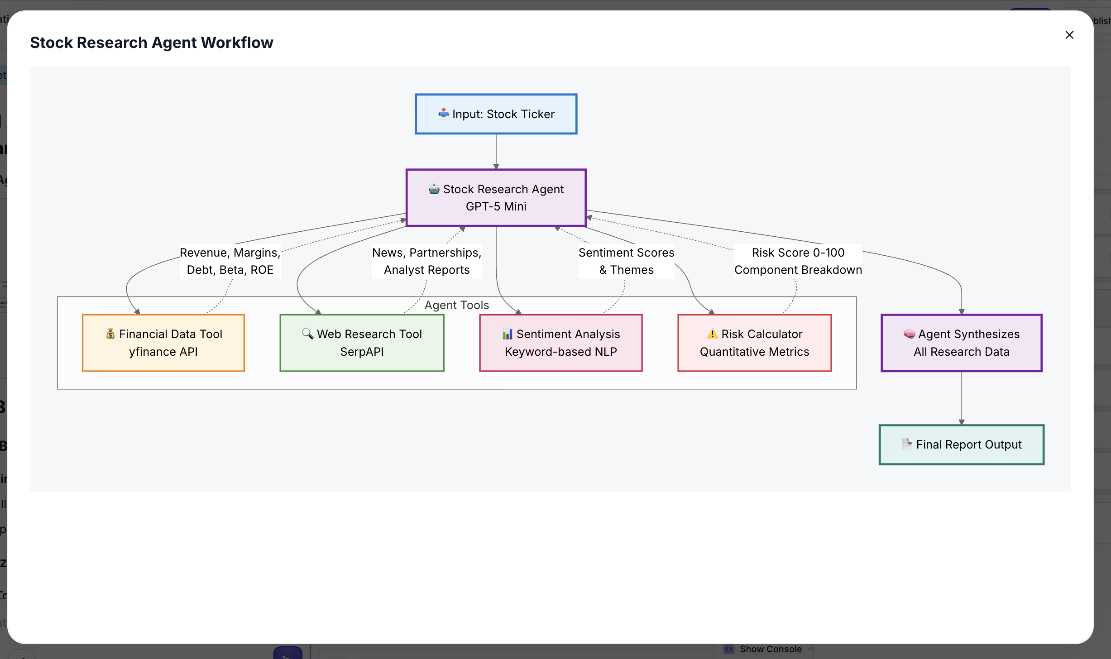The image size is (1111, 659).
Task: Click the Final Report Output node
Action: pyautogui.click(x=961, y=444)
